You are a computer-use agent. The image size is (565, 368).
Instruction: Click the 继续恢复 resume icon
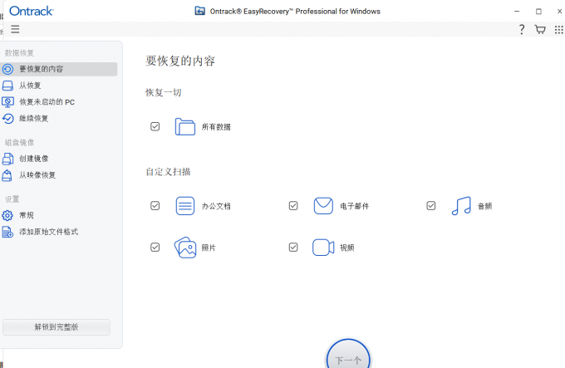click(x=8, y=119)
